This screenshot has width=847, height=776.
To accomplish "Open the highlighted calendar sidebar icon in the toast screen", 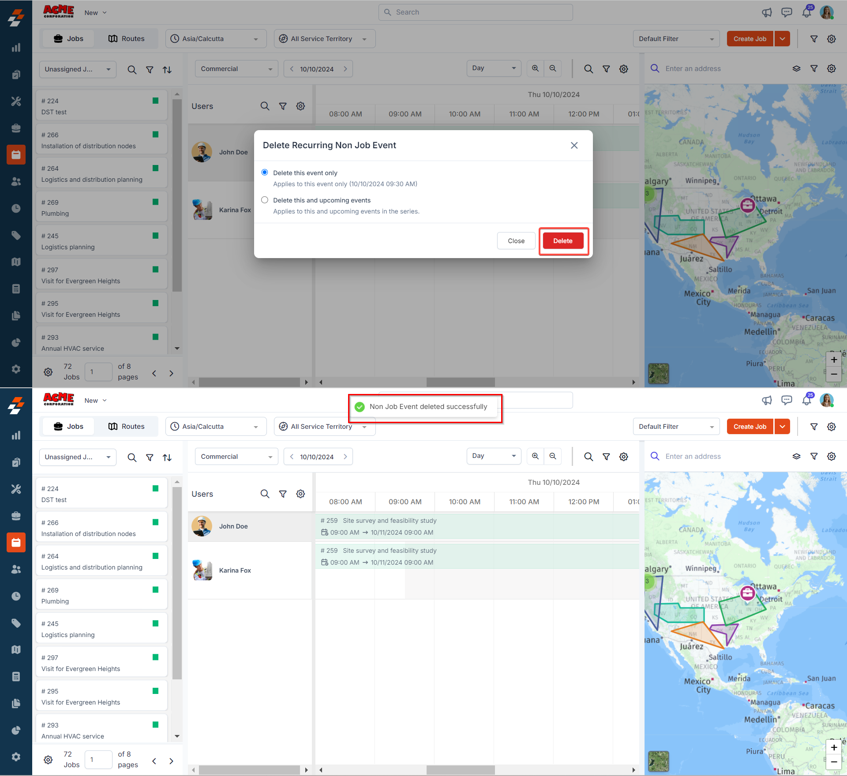I will tap(16, 543).
